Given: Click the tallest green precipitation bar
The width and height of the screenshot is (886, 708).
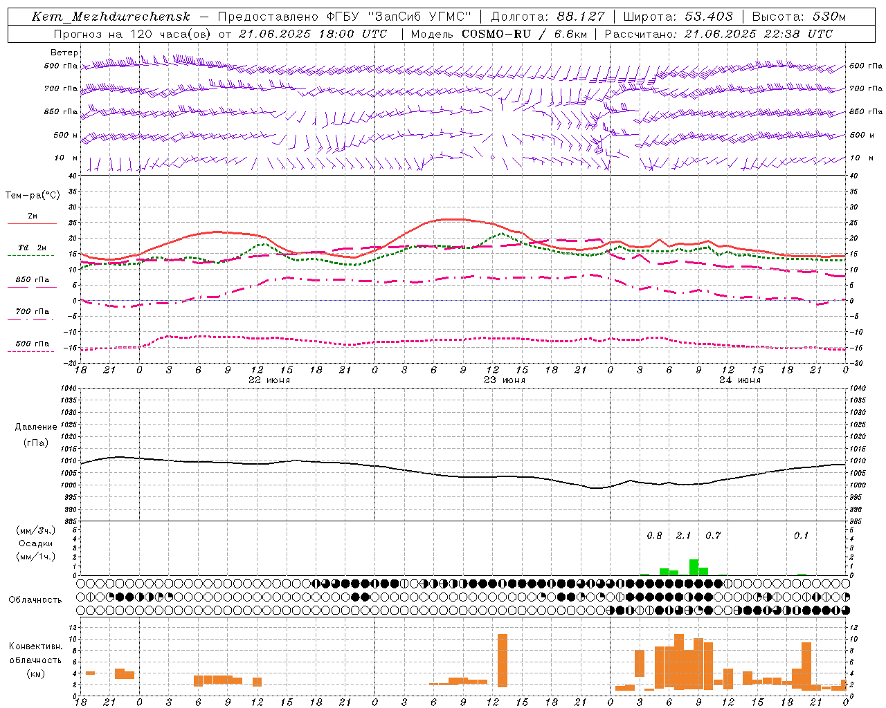Looking at the screenshot, I should tap(694, 567).
